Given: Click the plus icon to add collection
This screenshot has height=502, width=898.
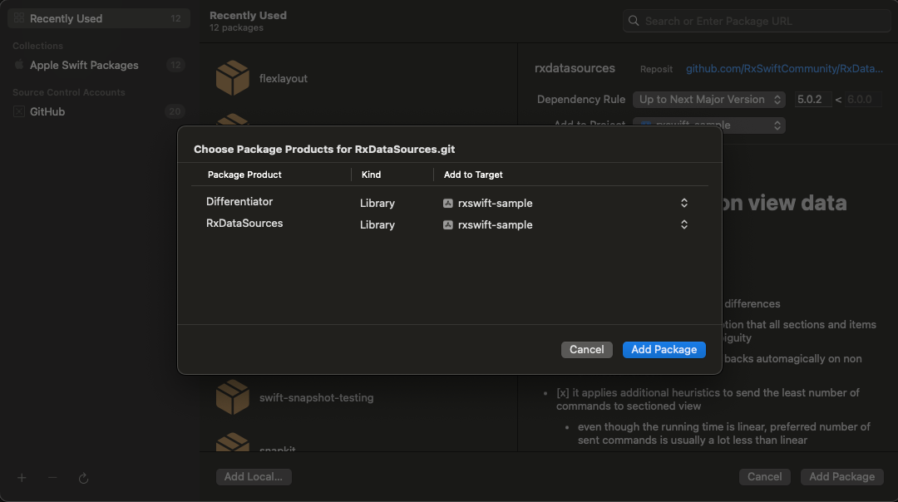Looking at the screenshot, I should pyautogui.click(x=22, y=478).
